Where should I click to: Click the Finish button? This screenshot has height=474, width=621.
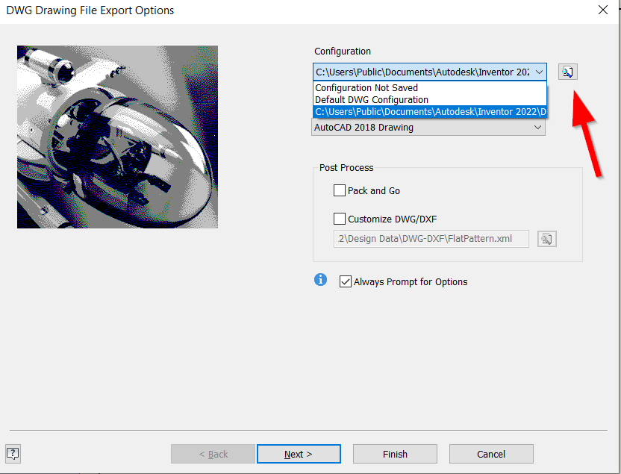pos(395,454)
